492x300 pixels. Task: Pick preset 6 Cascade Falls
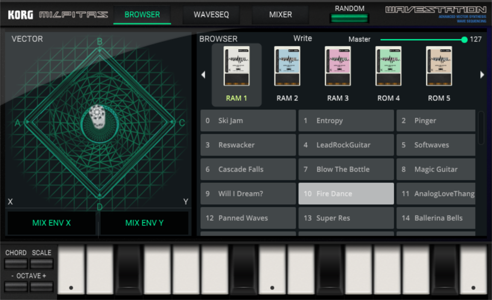pyautogui.click(x=248, y=169)
